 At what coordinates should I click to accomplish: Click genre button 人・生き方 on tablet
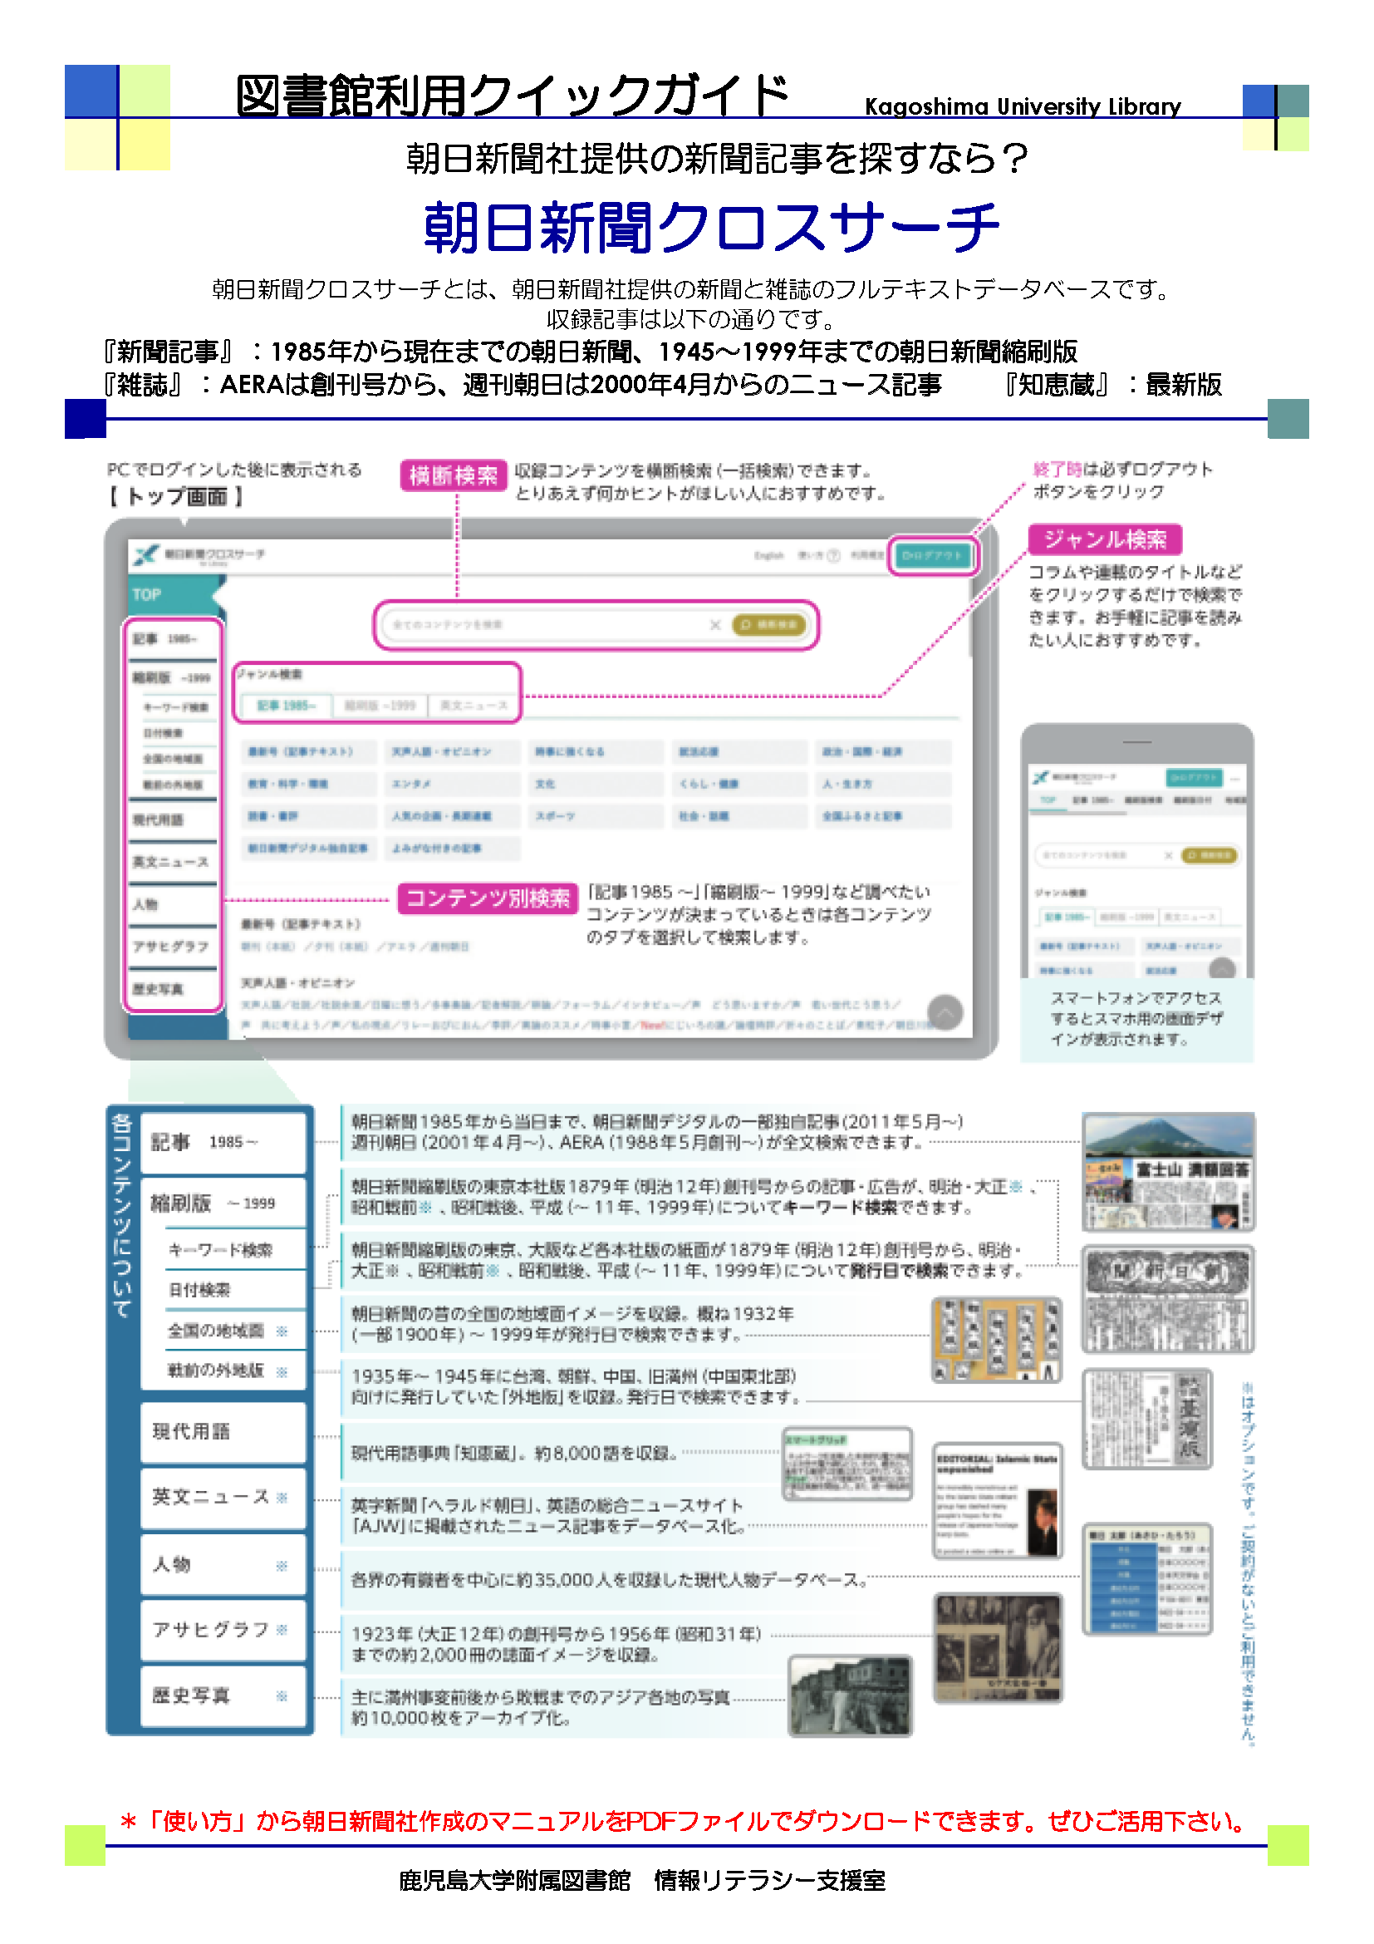(884, 784)
